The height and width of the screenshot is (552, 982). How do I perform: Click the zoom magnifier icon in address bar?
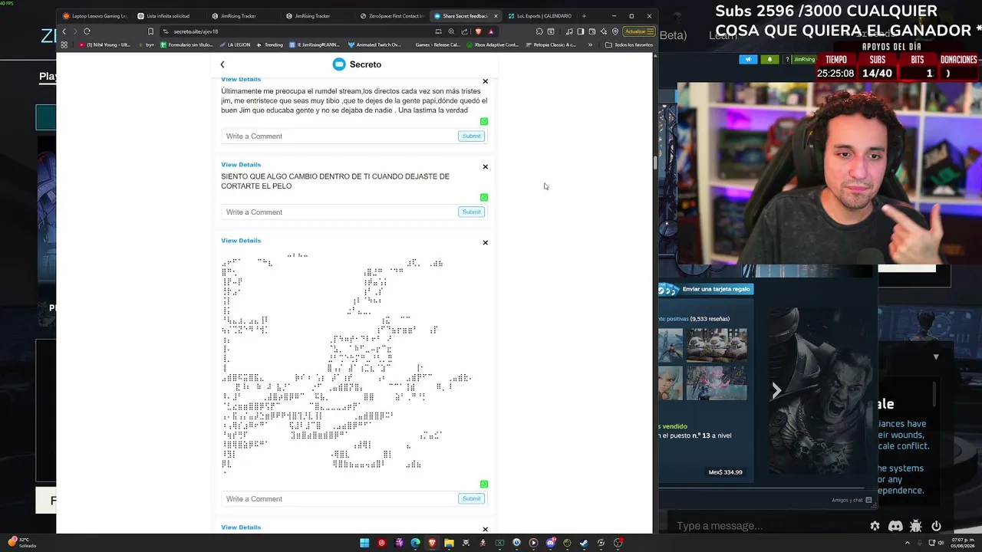click(x=451, y=31)
